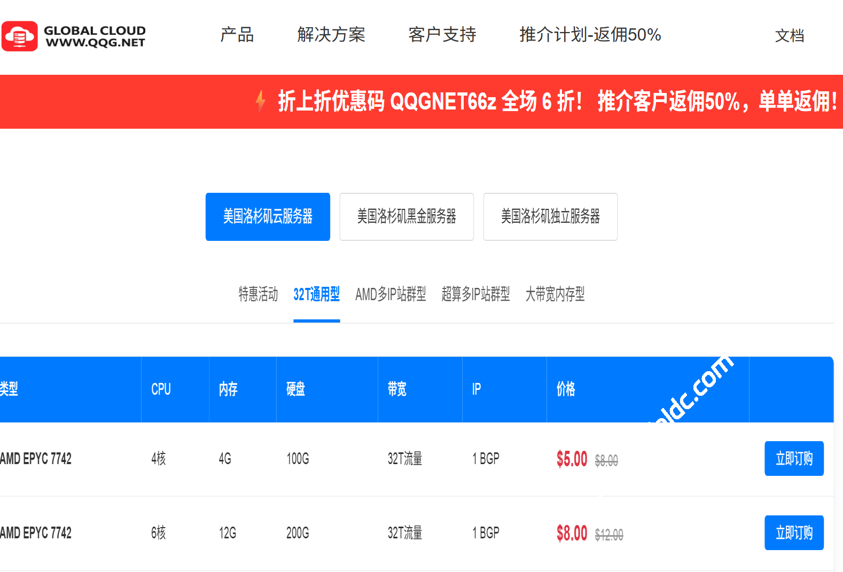The width and height of the screenshot is (843, 572).
Task: Click the struck-through $8.00 original price
Action: (x=606, y=461)
